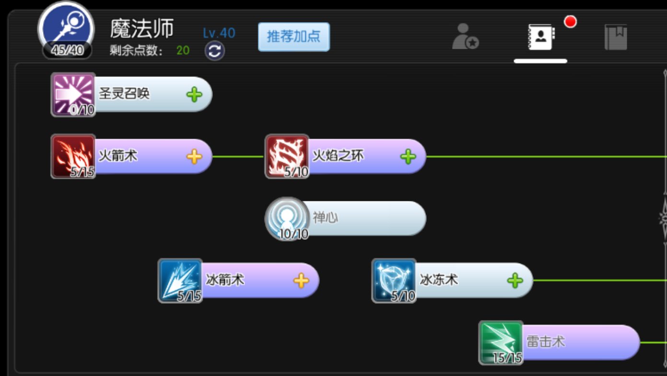Add a point to 圣灵召唤
The width and height of the screenshot is (667, 376).
point(194,95)
